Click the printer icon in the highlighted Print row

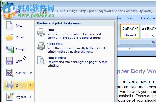click(x=10, y=85)
